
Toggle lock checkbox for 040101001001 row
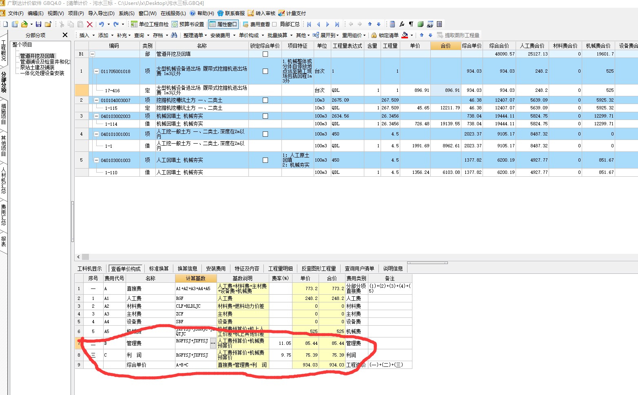(265, 134)
